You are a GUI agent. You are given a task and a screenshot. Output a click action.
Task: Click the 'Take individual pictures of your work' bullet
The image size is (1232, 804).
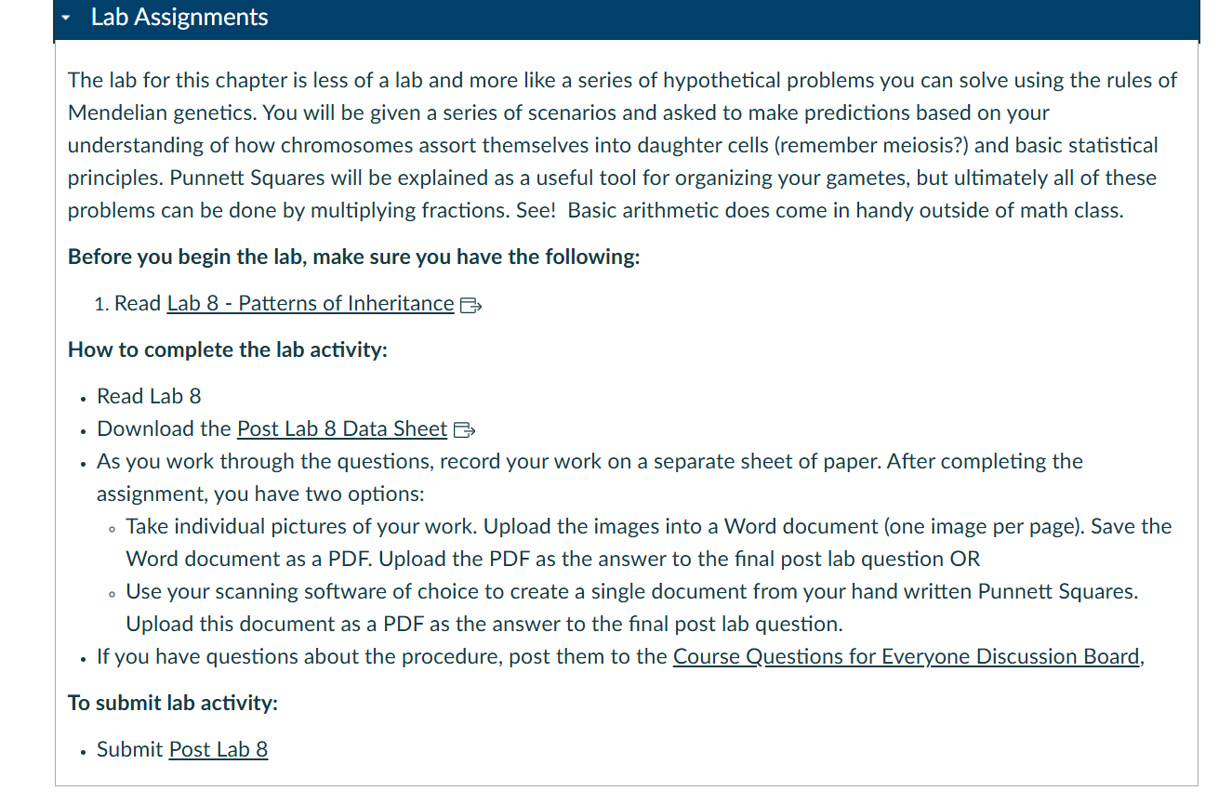649,543
